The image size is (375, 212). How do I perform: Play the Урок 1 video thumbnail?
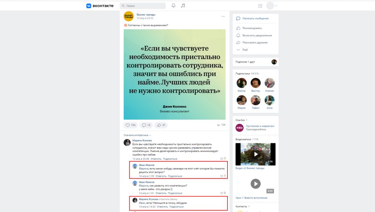point(255,183)
